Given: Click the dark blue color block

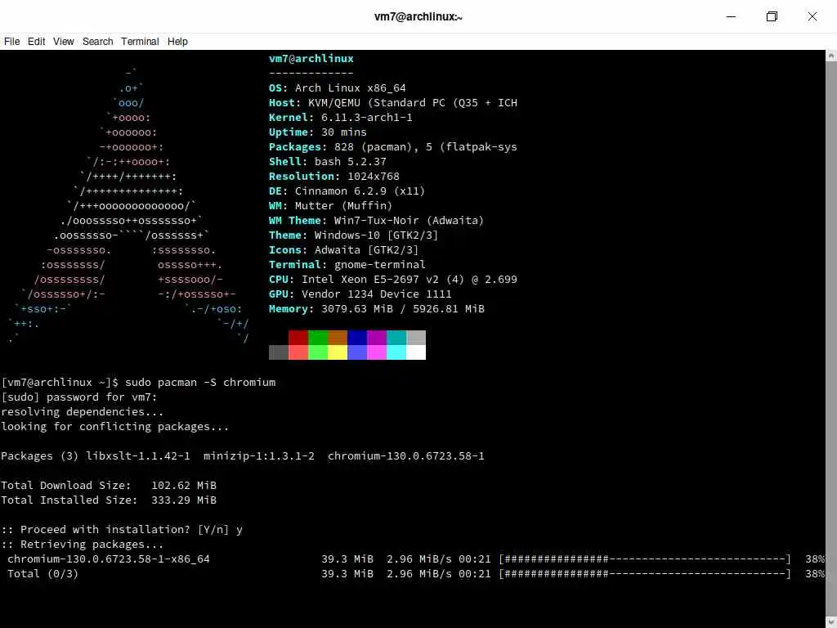Looking at the screenshot, I should point(357,338).
